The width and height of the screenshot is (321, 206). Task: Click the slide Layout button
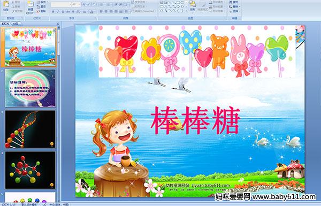(42, 2)
